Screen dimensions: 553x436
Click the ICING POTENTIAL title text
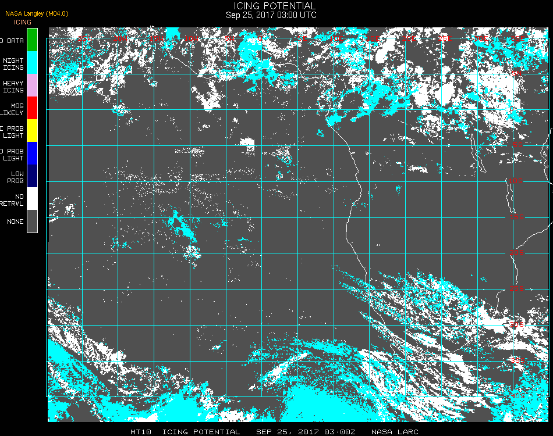[x=274, y=6]
